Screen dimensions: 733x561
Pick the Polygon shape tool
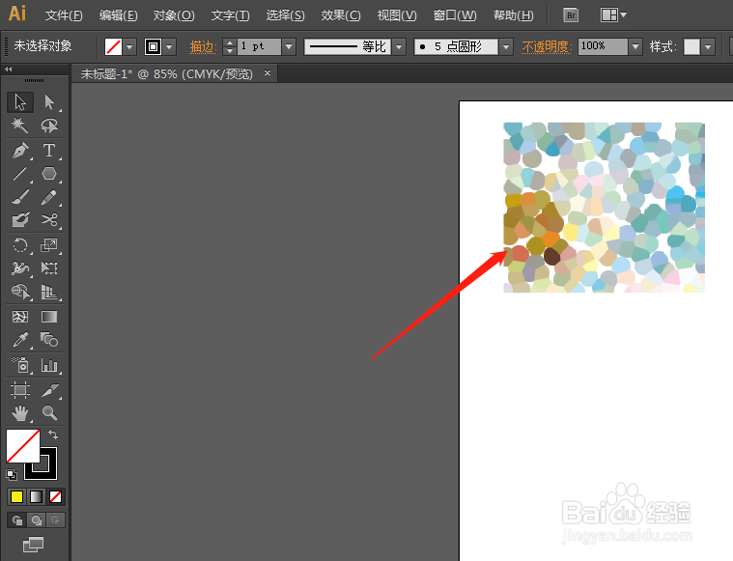coord(49,174)
